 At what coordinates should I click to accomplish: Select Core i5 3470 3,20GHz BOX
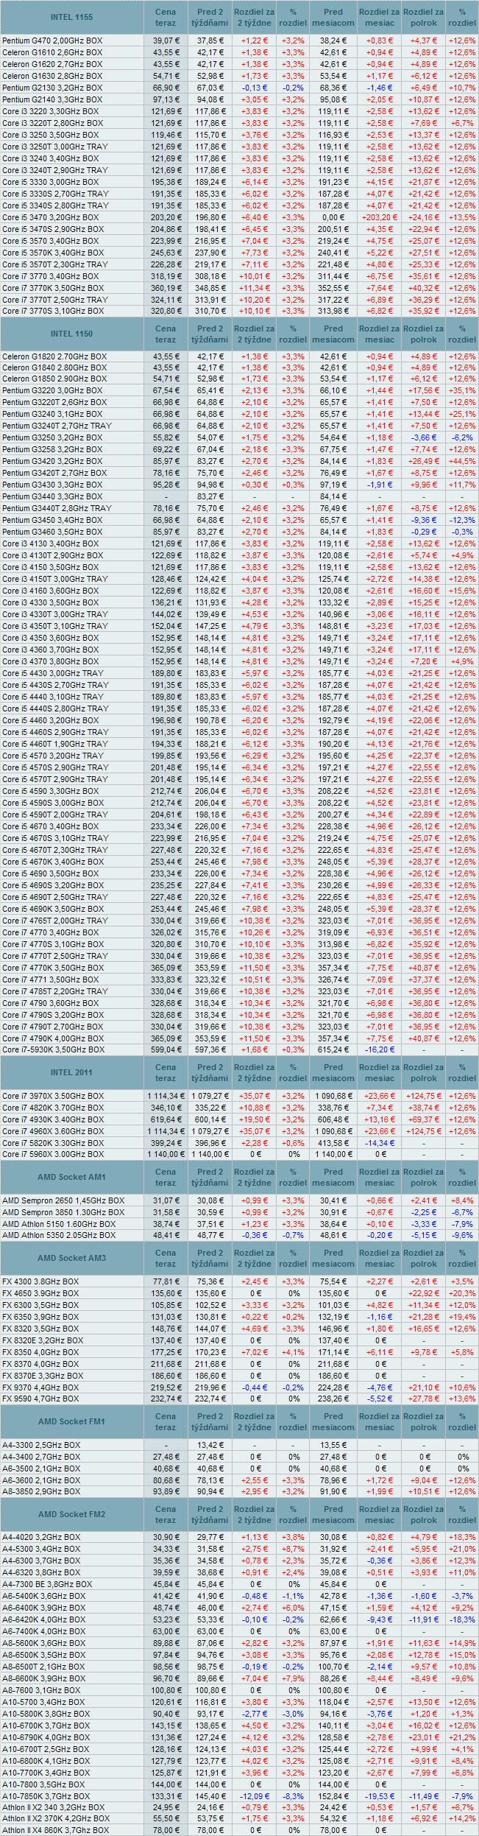(51, 217)
